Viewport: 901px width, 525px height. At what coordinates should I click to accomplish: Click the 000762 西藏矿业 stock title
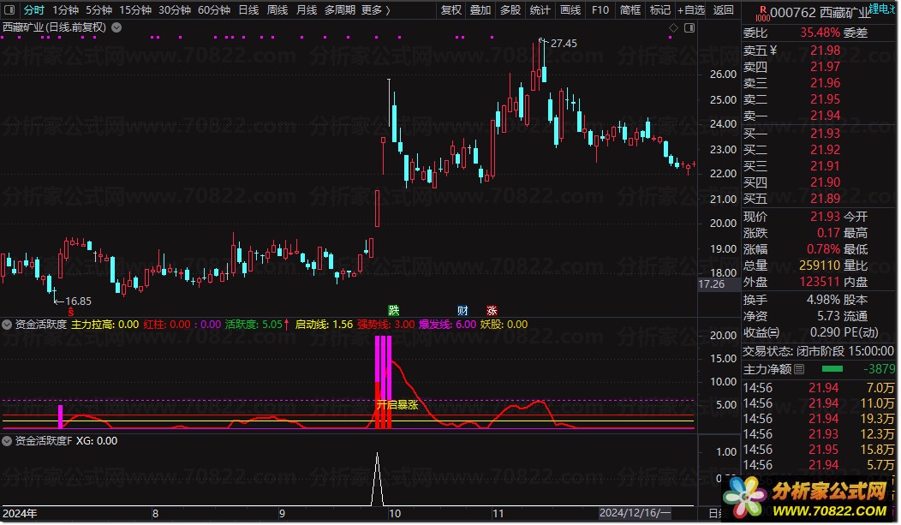point(820,13)
